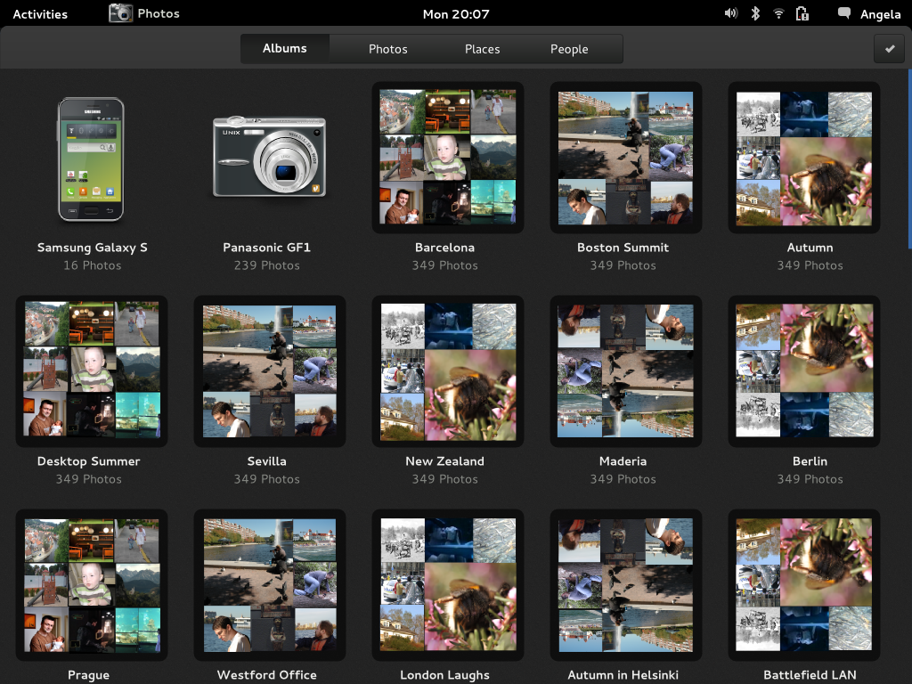Open the Autumn in Helsinki album

tap(625, 585)
